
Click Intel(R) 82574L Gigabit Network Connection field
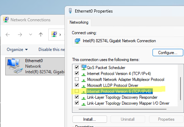pyautogui.click(x=128, y=42)
